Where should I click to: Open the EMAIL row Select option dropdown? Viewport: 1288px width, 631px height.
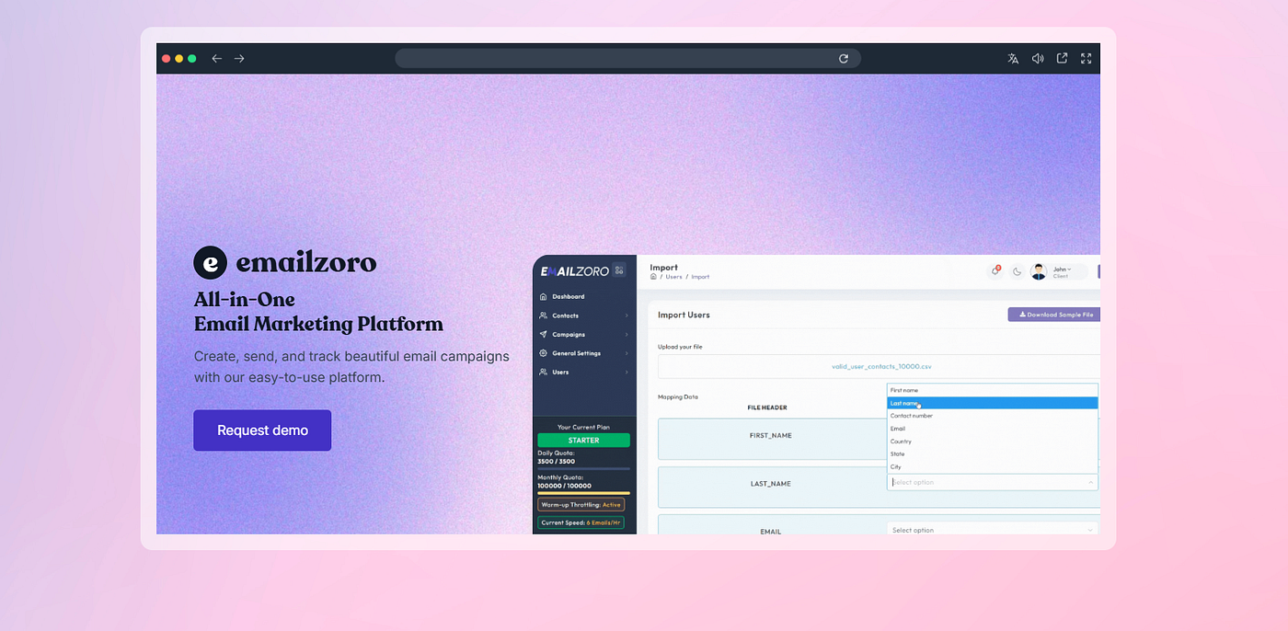click(x=992, y=530)
